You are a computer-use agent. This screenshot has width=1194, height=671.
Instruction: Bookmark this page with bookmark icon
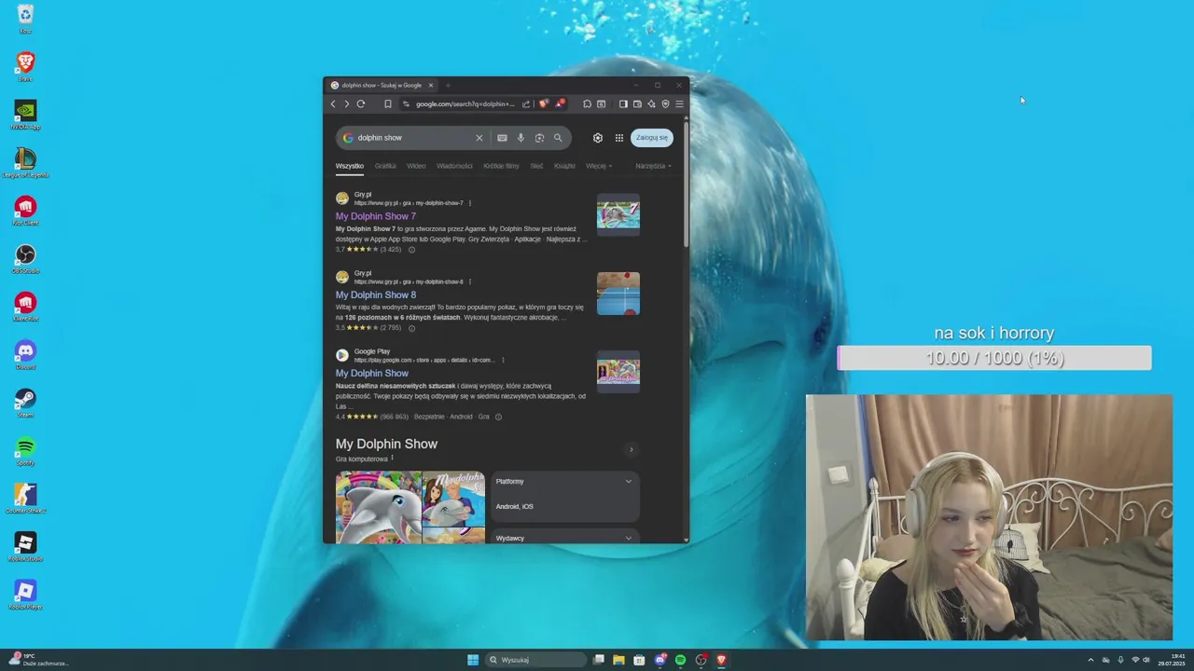click(388, 103)
